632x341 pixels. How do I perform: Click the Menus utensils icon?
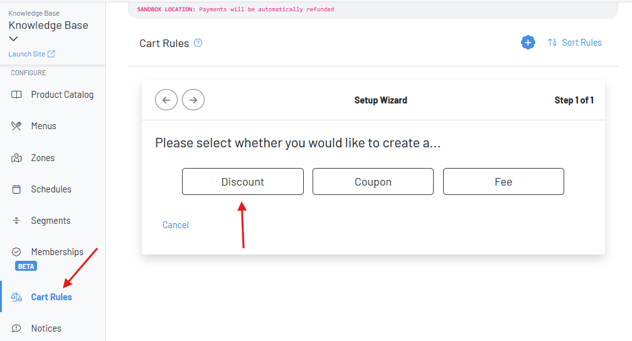[x=16, y=126]
